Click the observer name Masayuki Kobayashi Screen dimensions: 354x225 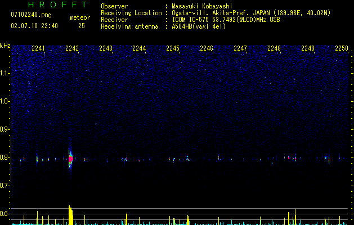(202, 6)
